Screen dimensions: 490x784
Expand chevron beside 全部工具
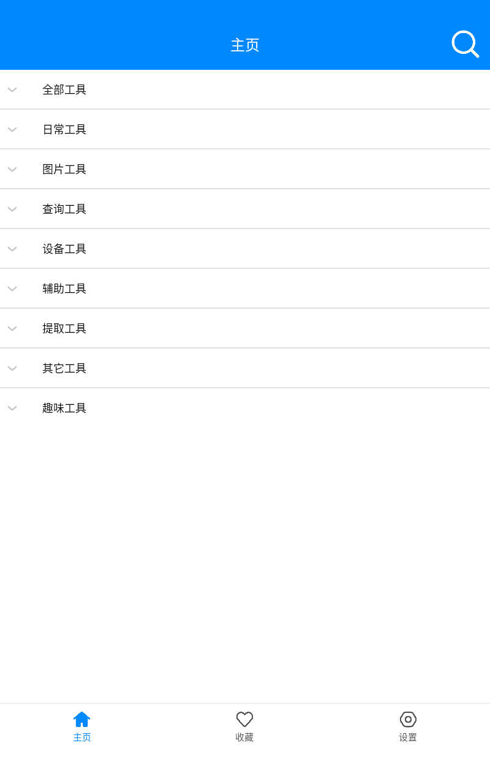click(12, 90)
